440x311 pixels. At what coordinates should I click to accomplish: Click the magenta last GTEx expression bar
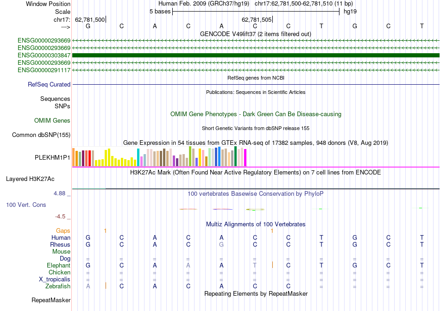(245, 158)
